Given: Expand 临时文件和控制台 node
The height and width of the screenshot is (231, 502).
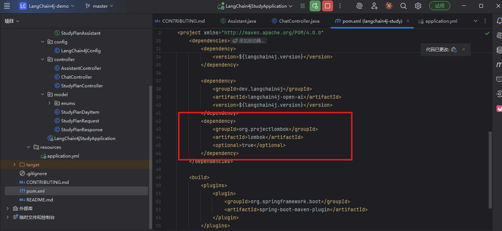Looking at the screenshot, I should coord(8,217).
